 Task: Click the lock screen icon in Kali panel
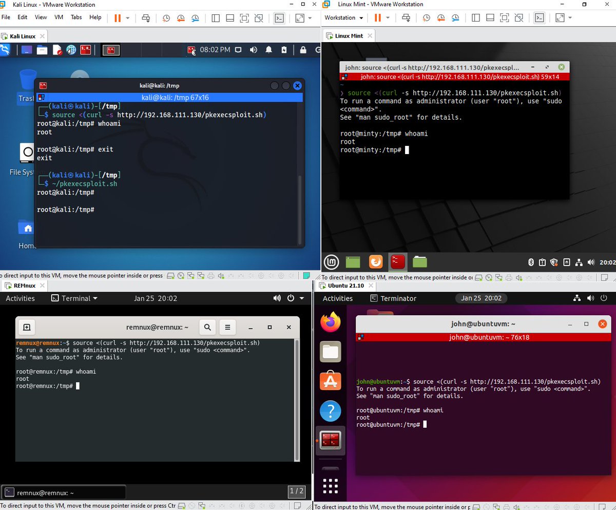coord(303,50)
